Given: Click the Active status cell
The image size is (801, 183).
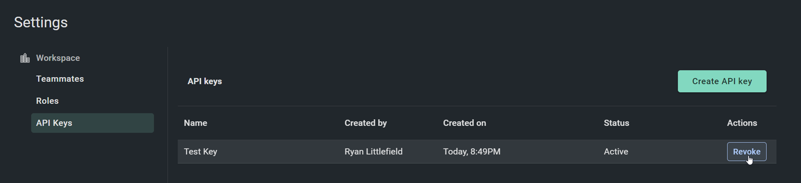Looking at the screenshot, I should pyautogui.click(x=616, y=151).
